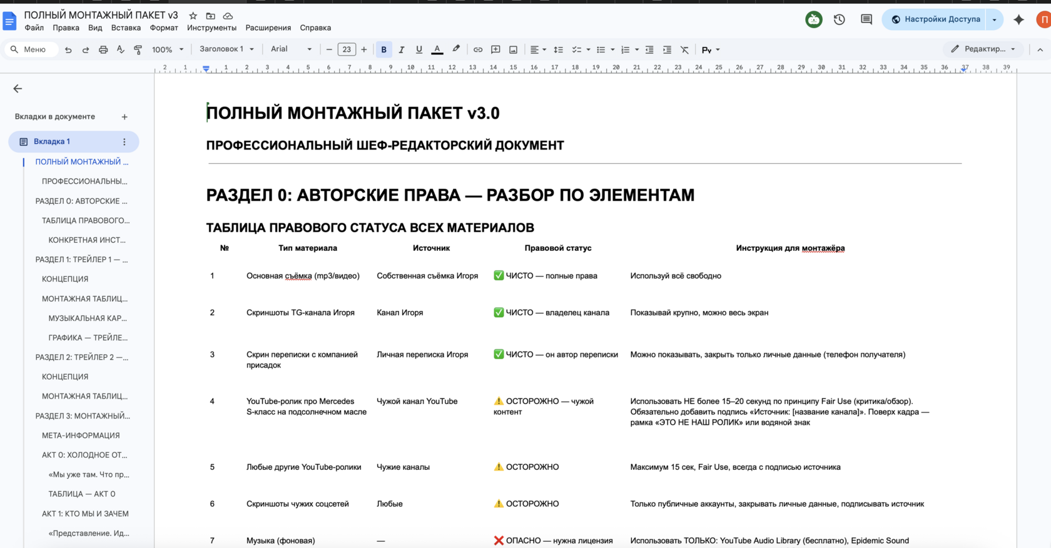Image resolution: width=1051 pixels, height=548 pixels.
Task: Toggle italic formatting
Action: coord(402,49)
